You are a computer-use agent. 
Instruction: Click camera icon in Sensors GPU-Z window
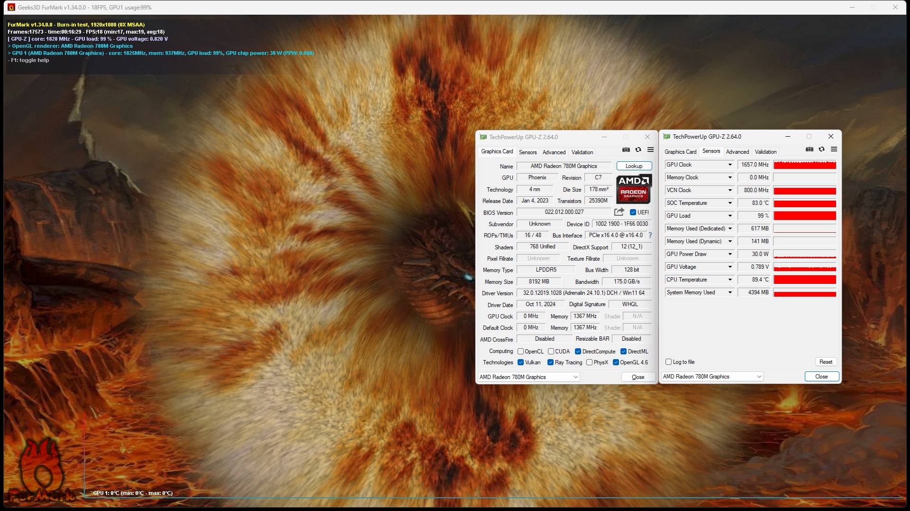(810, 149)
